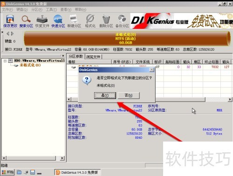Switch to the 浏览文件 tab
233x176 pixels.
(x=93, y=57)
